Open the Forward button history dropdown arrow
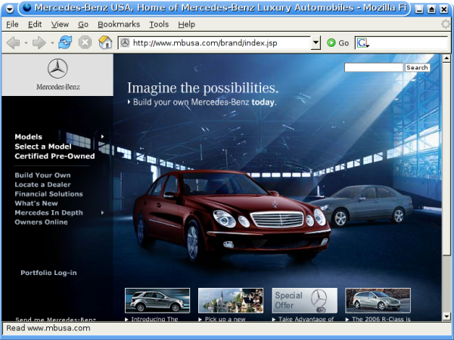The image size is (454, 340). coord(52,43)
